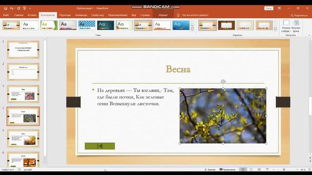Switch to the Справка ribbon tab
312x175 pixels.
[x=145, y=15]
